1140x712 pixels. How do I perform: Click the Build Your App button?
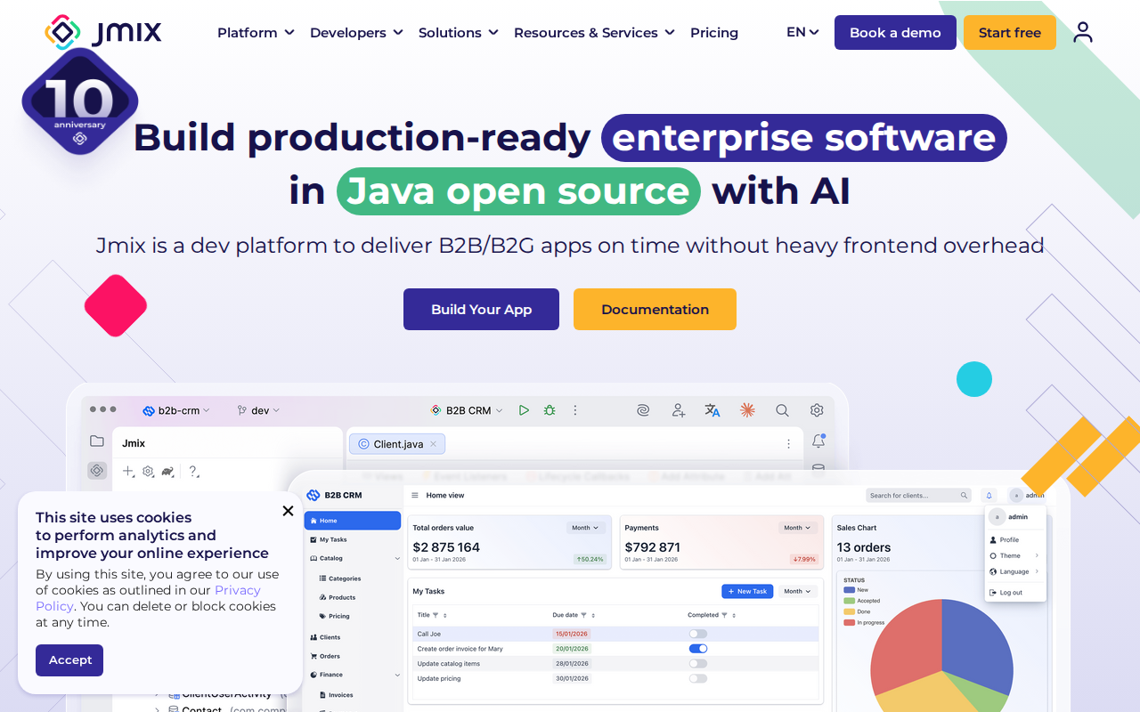pos(481,310)
